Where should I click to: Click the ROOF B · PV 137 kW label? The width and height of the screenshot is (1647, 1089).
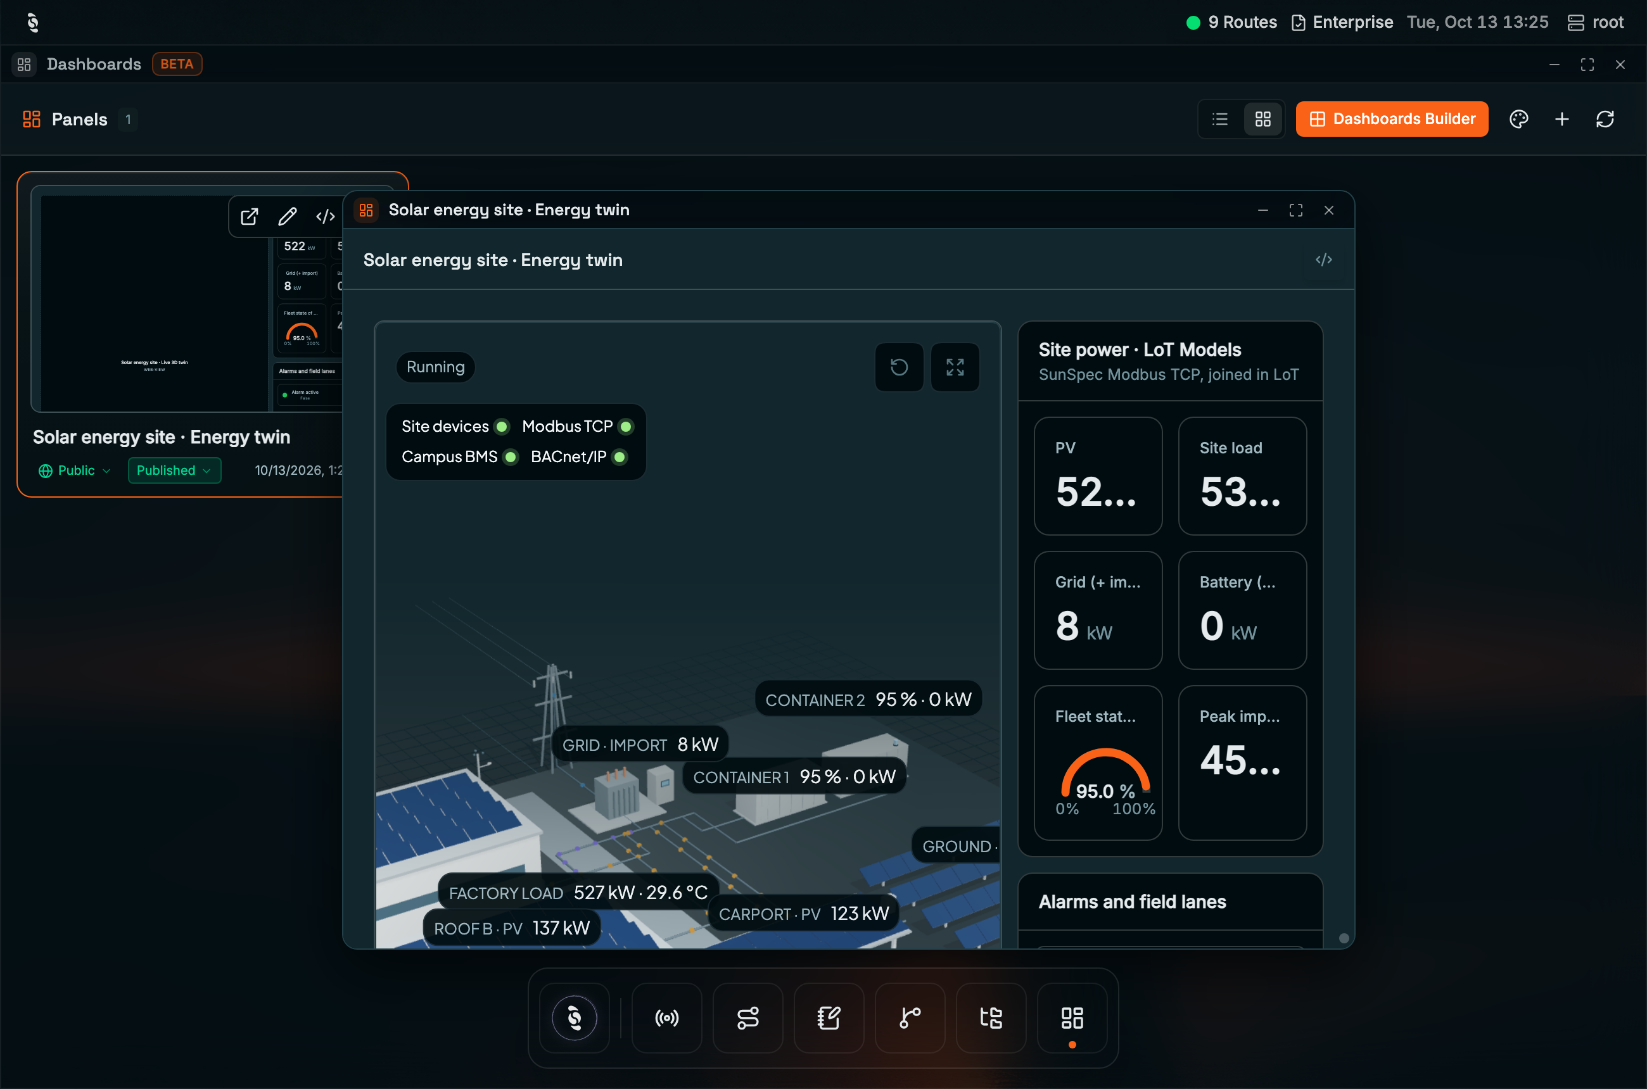pos(511,929)
